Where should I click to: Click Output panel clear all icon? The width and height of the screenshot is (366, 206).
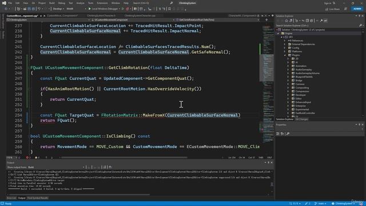(x=105, y=167)
